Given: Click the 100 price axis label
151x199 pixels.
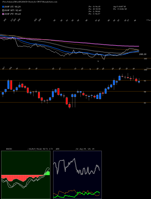Looking at the screenshot, I should (x=146, y=70).
